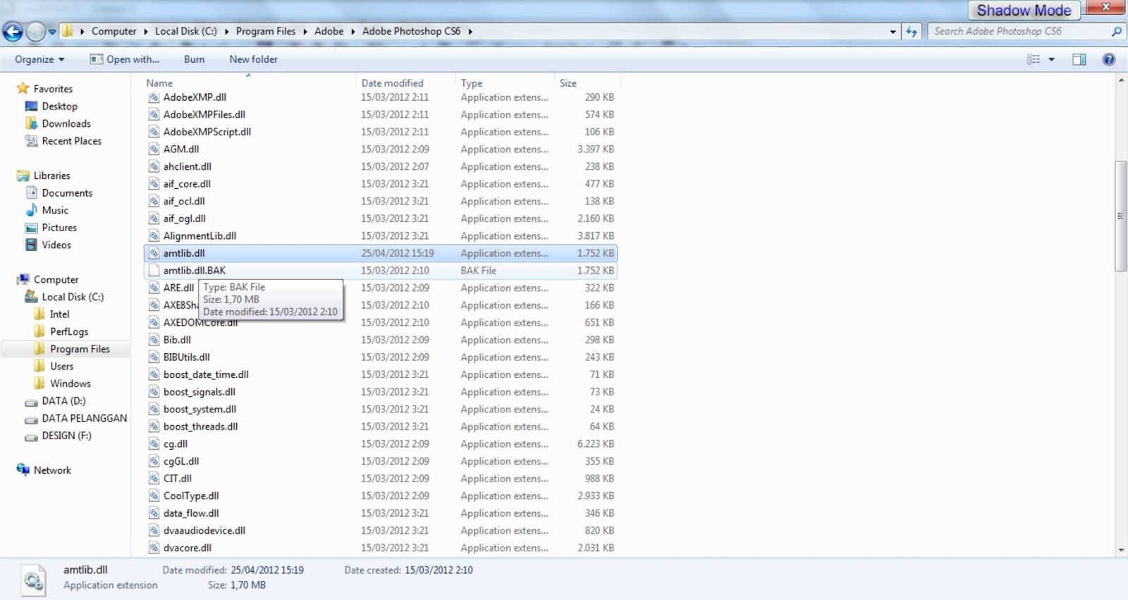1128x600 pixels.
Task: Click the AdobeXMP.dll file icon
Action: click(154, 97)
